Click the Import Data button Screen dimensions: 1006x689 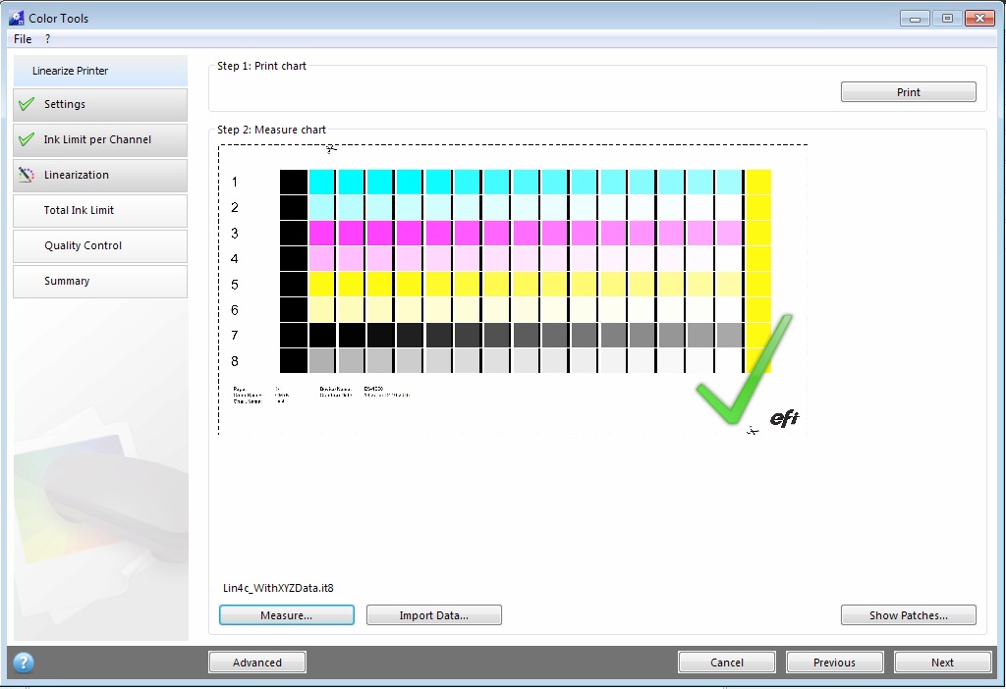[433, 615]
